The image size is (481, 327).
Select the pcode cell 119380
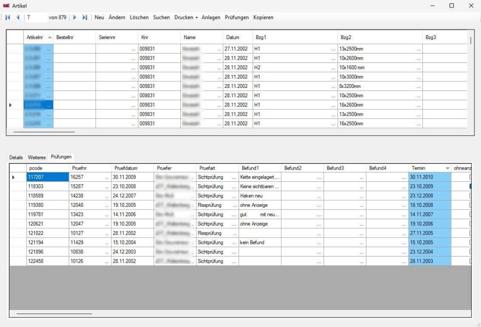(x=47, y=205)
